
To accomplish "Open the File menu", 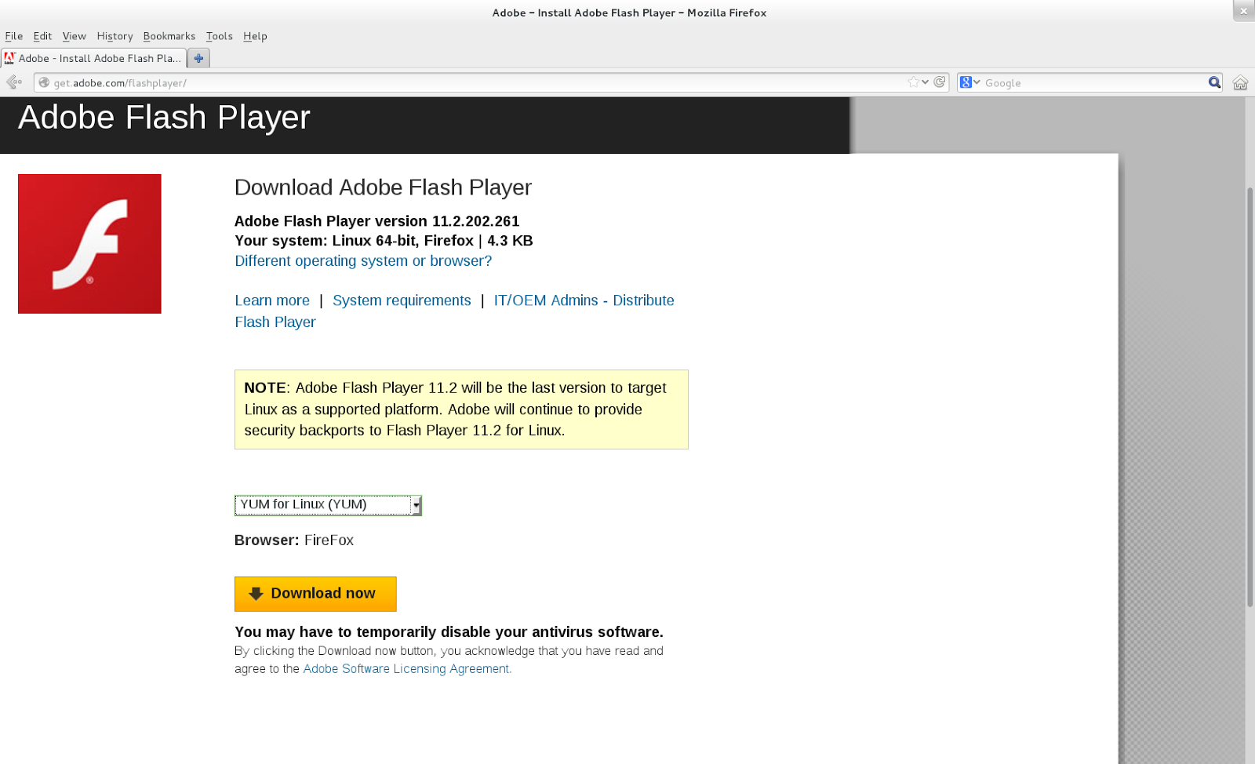I will (14, 36).
